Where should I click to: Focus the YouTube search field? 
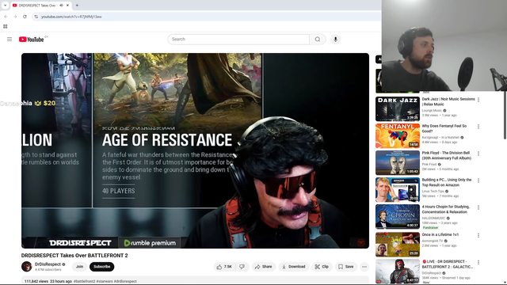[238, 39]
